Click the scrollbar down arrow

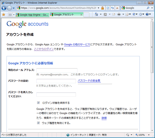click(152, 130)
